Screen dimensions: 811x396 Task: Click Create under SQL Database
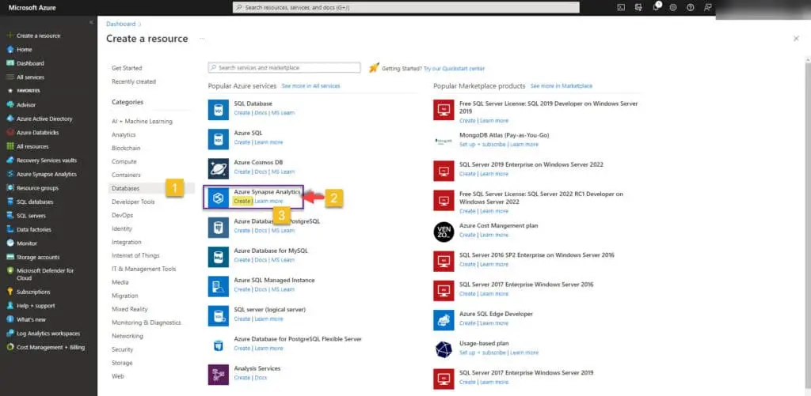click(242, 112)
